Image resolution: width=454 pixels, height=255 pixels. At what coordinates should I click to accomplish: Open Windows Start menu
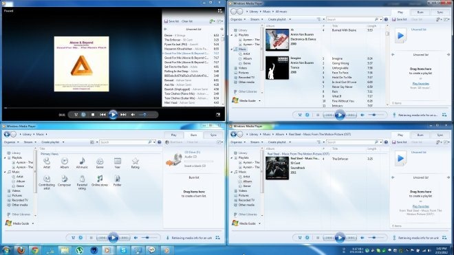click(6, 250)
